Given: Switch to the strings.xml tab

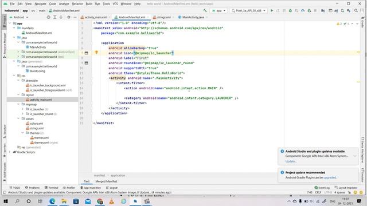Looking at the screenshot, I should click(x=163, y=17).
